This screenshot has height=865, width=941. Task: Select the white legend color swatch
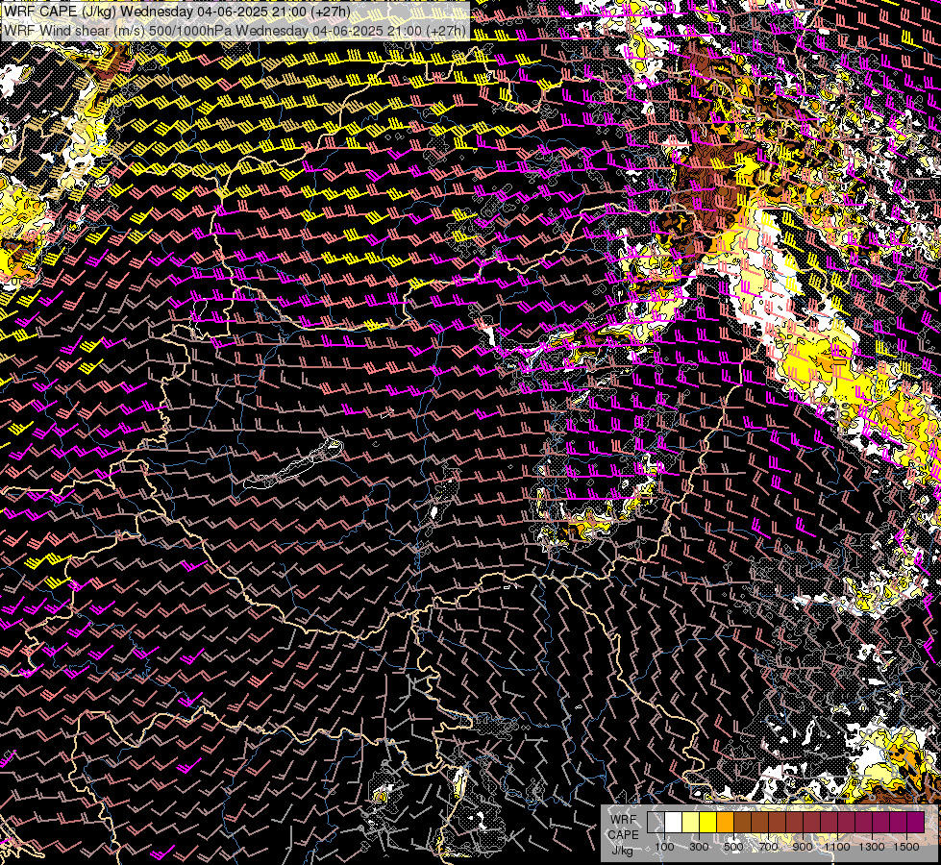tap(674, 822)
